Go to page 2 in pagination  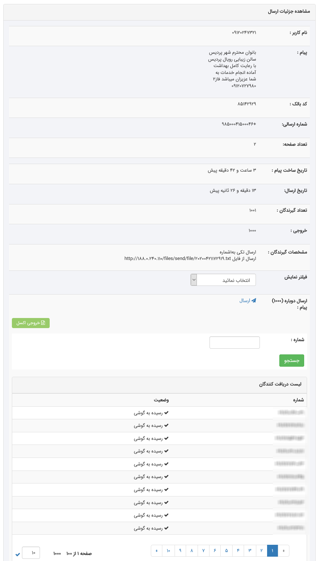(x=262, y=551)
